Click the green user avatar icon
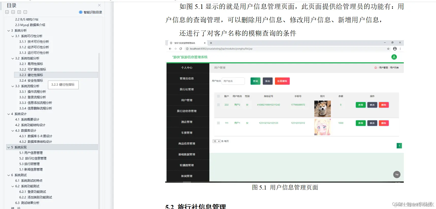The width and height of the screenshot is (436, 209). pos(394,57)
